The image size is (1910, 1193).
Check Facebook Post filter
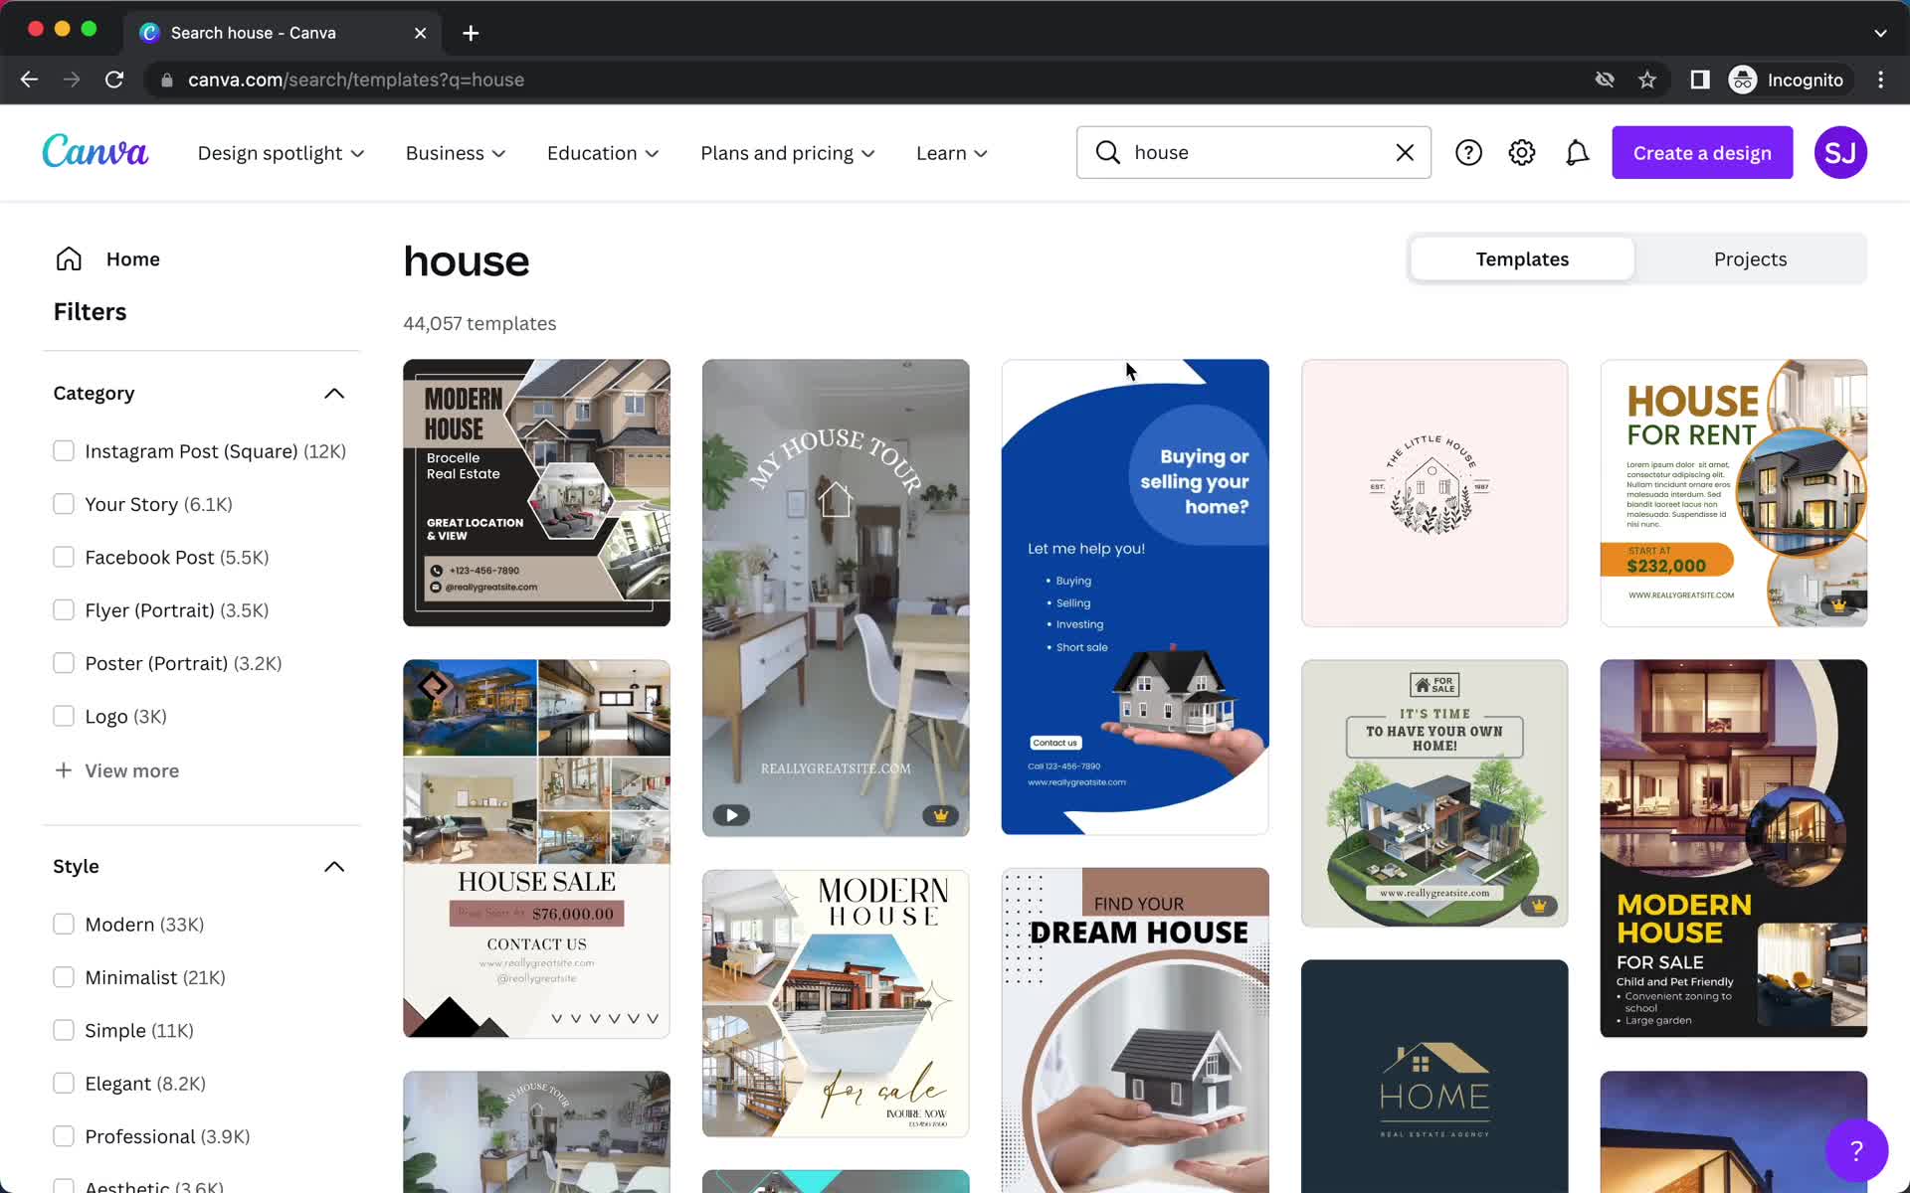click(x=64, y=557)
